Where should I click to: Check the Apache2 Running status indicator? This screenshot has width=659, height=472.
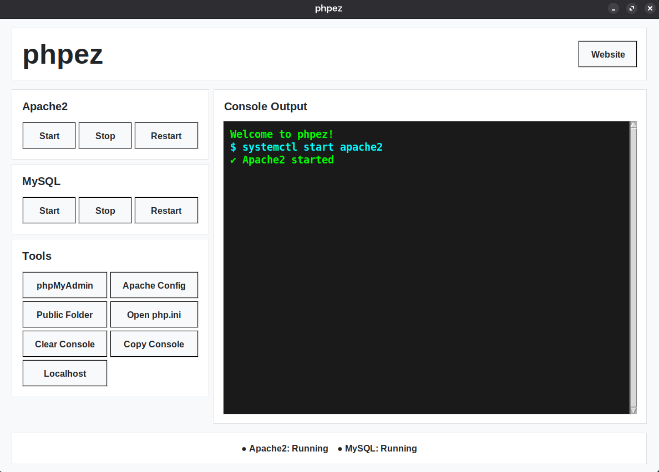288,448
